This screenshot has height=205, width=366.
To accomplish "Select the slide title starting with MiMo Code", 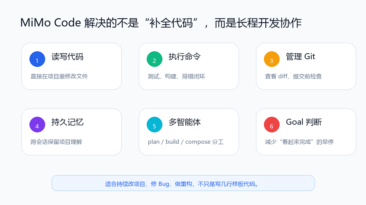I will click(161, 23).
